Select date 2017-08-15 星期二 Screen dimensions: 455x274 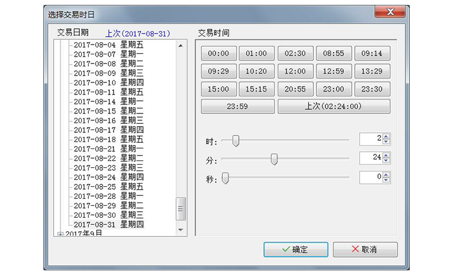[108, 111]
